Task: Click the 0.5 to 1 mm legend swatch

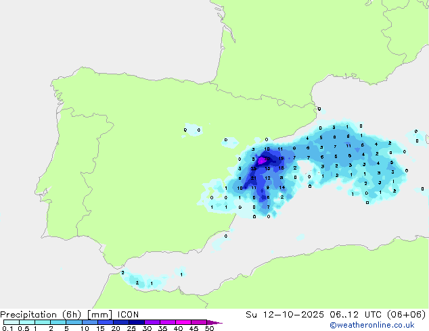Action: click(x=27, y=322)
